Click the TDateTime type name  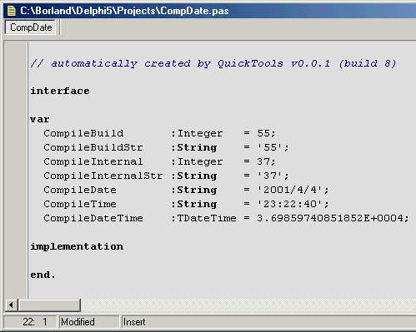[x=207, y=218]
